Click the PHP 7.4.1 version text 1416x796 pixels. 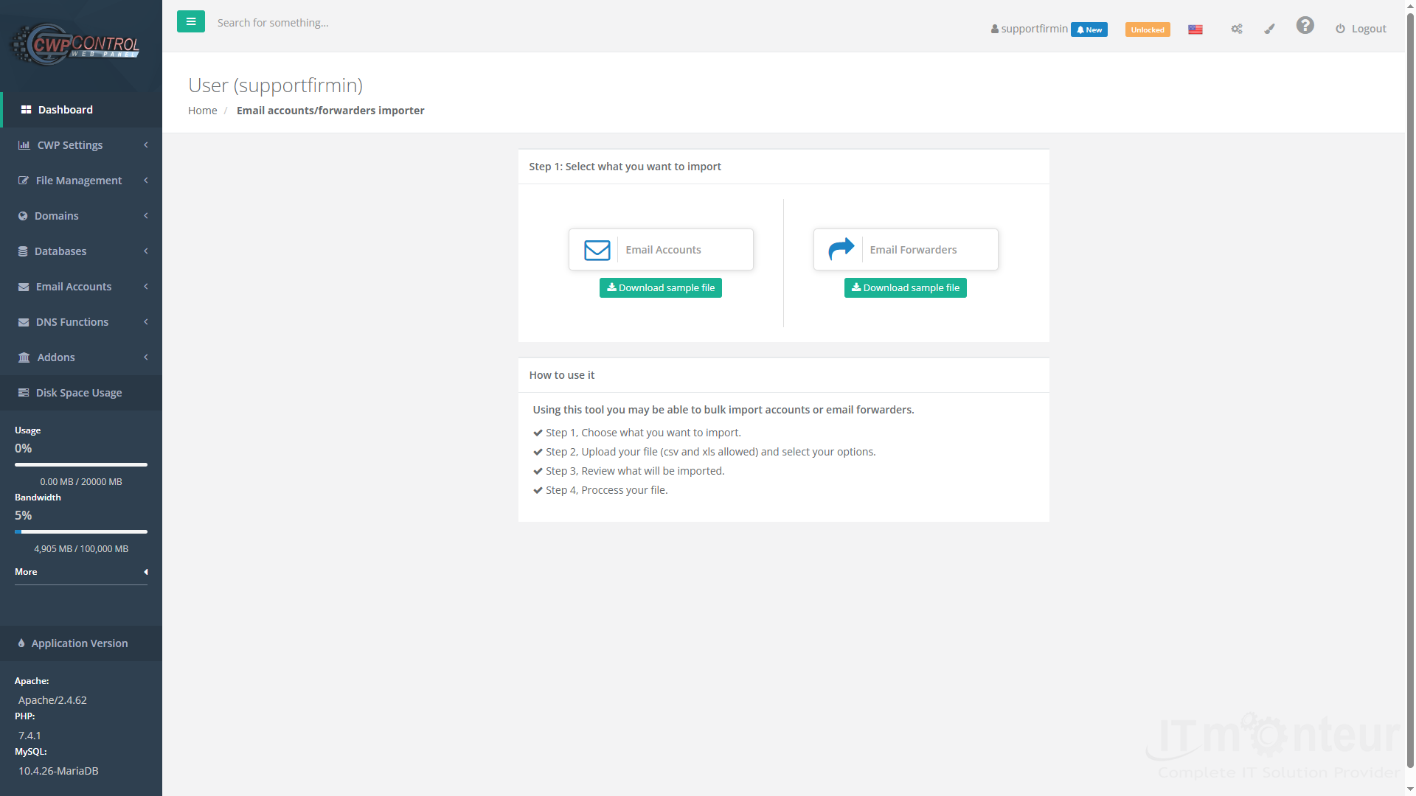(29, 736)
